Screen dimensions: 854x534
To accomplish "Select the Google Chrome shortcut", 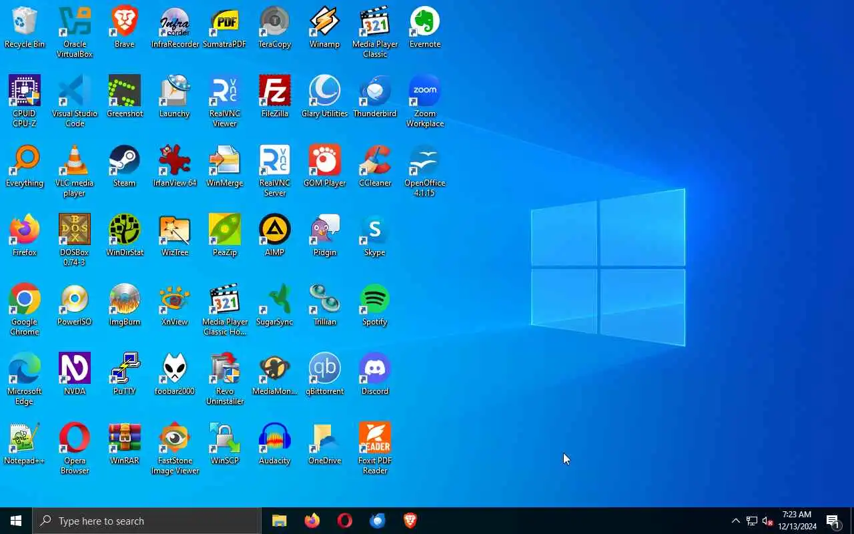I will coord(25,310).
